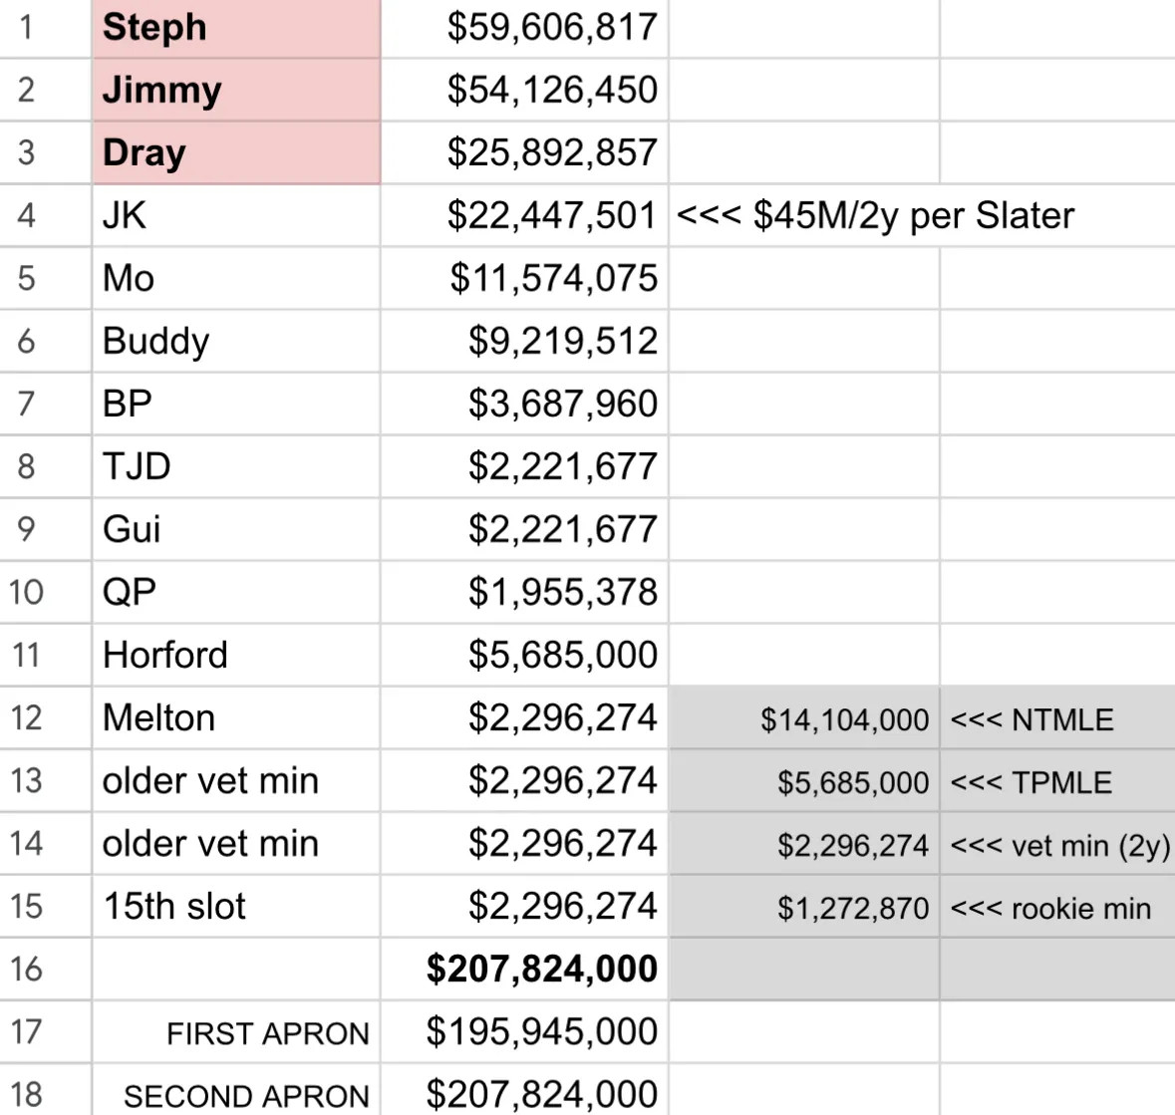Select the '<<< vet min (2y)' cell

click(x=1057, y=844)
